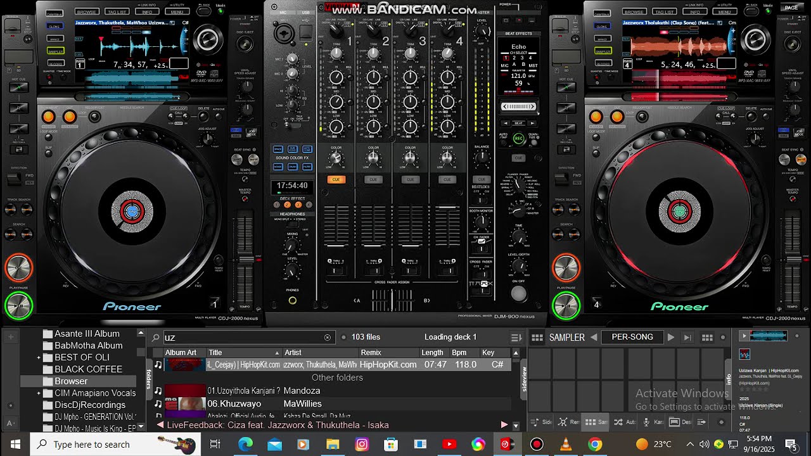Play the preview in the info panel
Viewport: 811px width, 456px height.
tap(744, 336)
